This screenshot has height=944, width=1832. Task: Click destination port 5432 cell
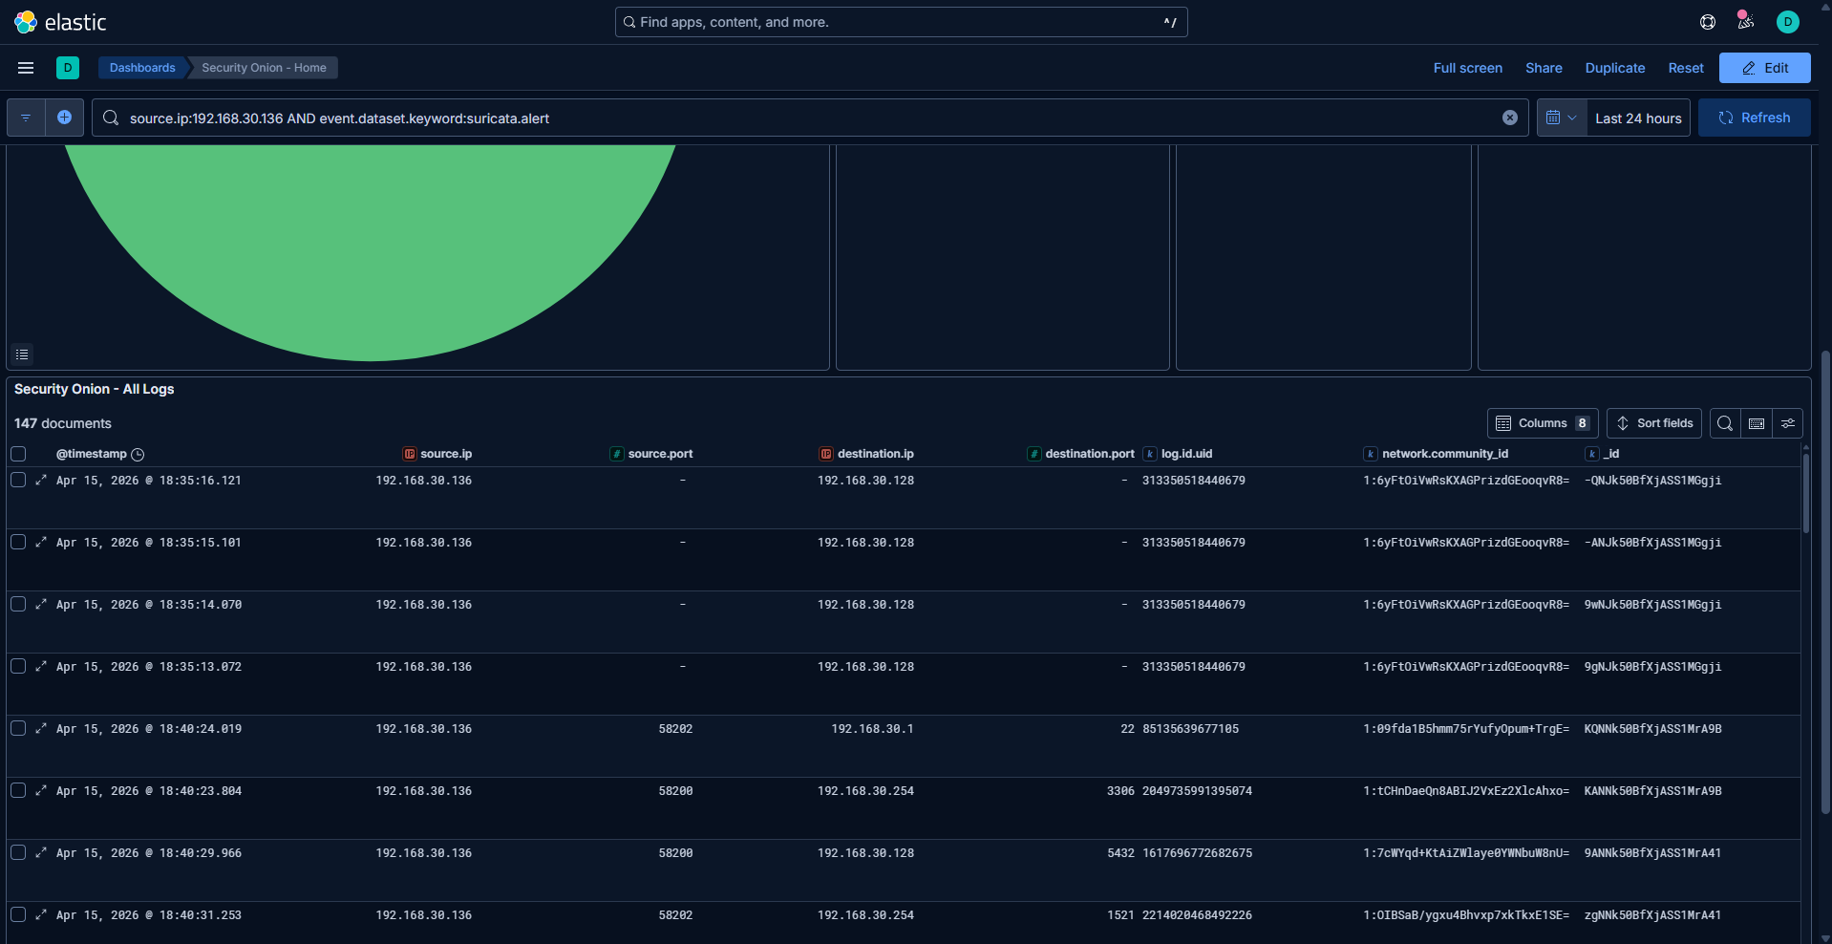click(x=1120, y=853)
